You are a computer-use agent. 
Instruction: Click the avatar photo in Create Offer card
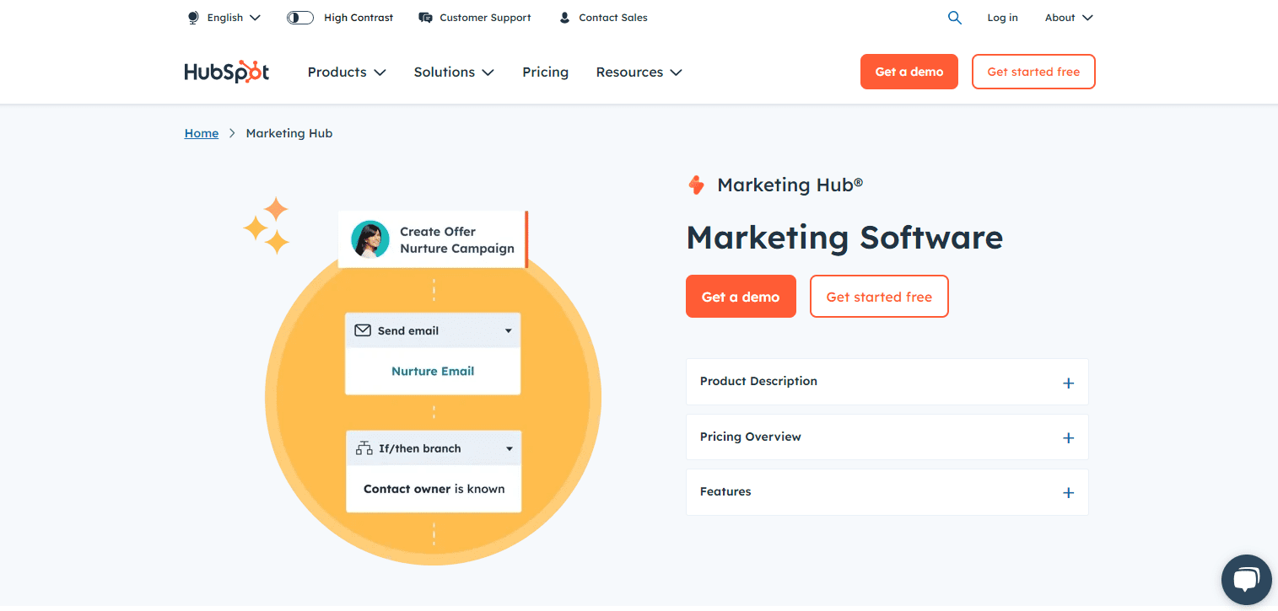[x=370, y=239]
